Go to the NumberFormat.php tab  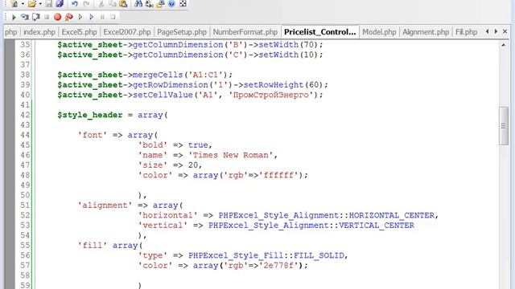click(x=245, y=32)
